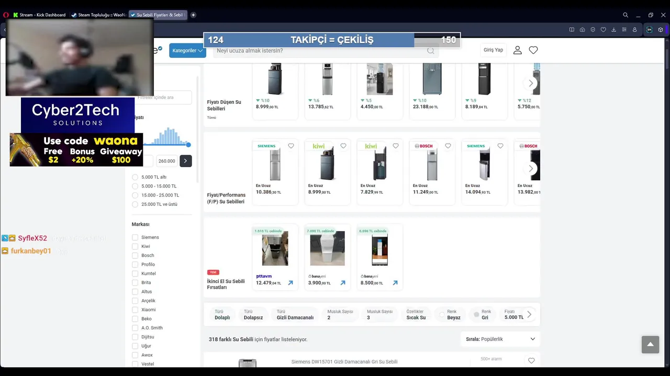Show next Fiyat/Performans carousel items
670x376 pixels.
coord(531,169)
